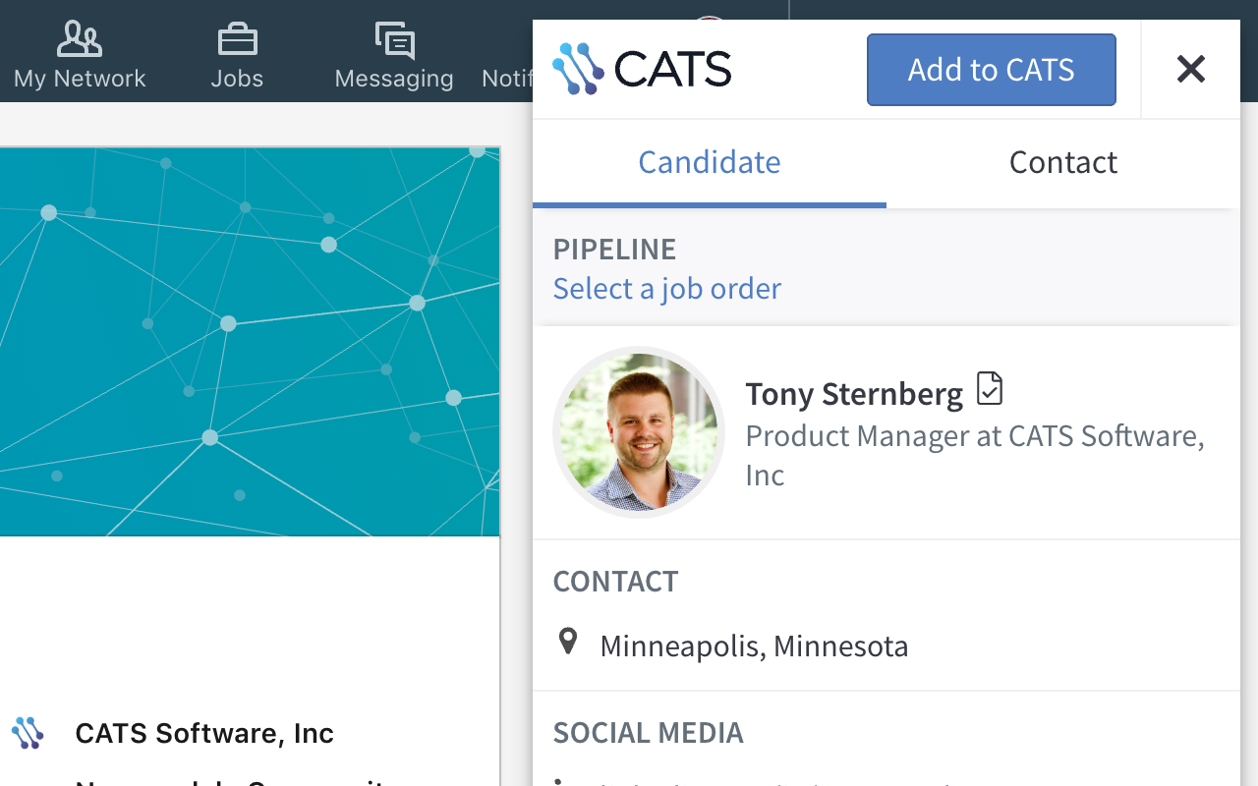The image size is (1258, 786).
Task: Open the Messaging chat icon
Action: 393,41
